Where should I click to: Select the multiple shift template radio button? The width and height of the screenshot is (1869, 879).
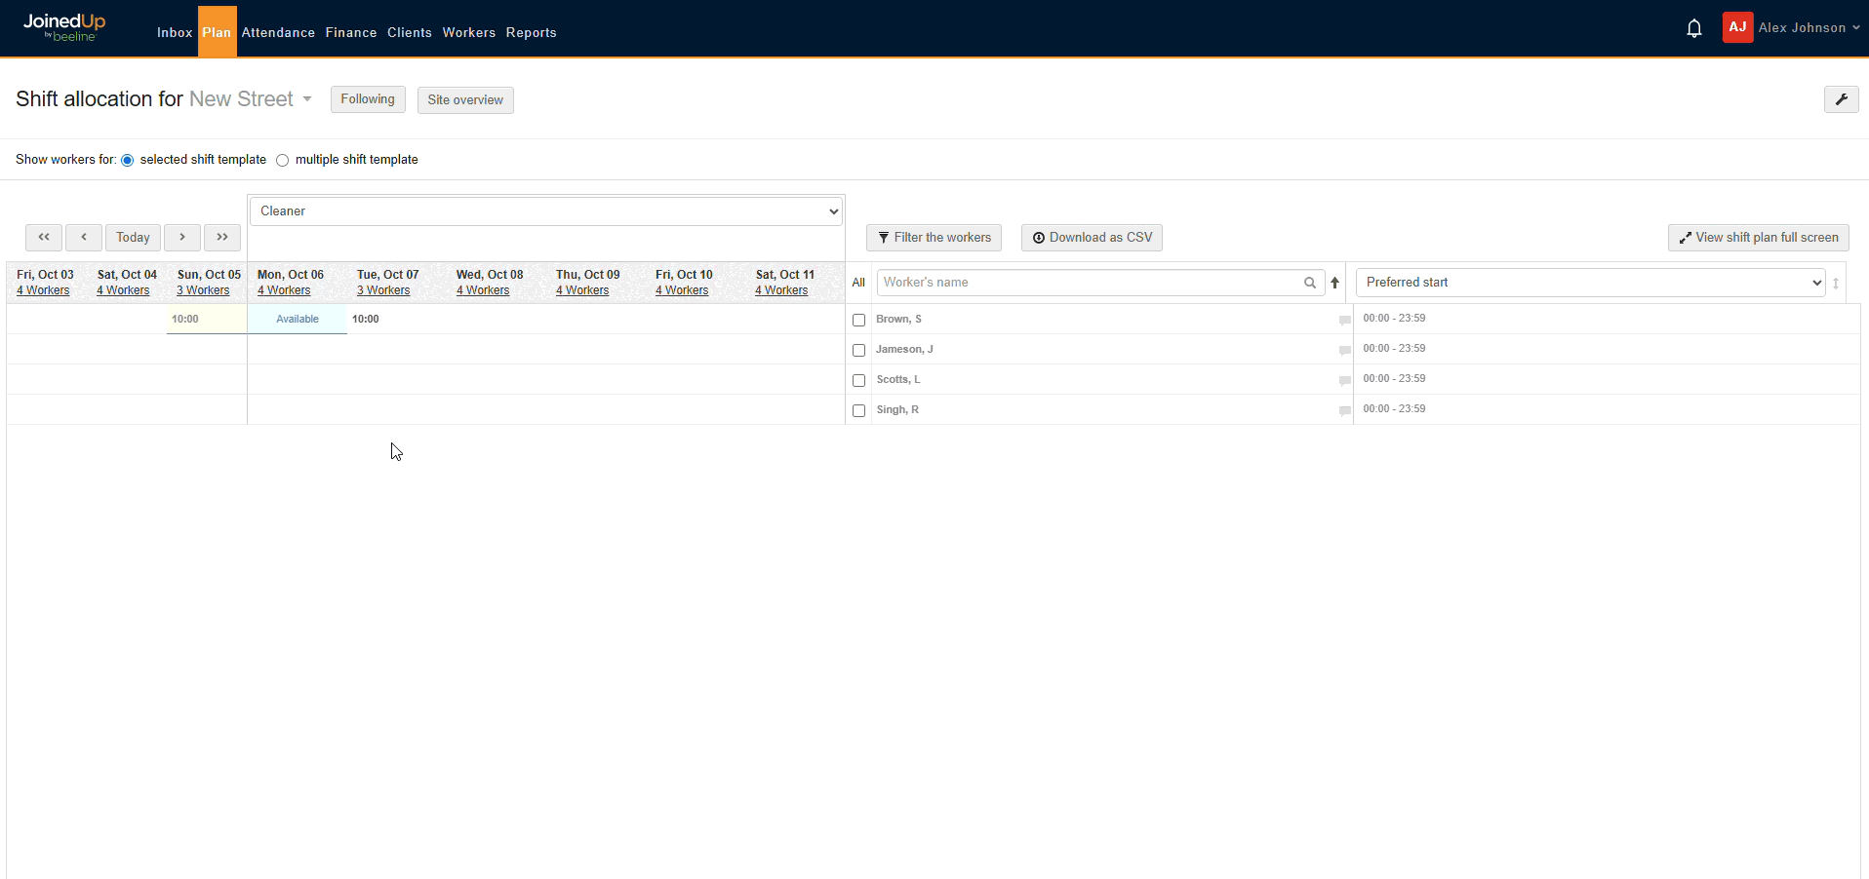tap(282, 160)
